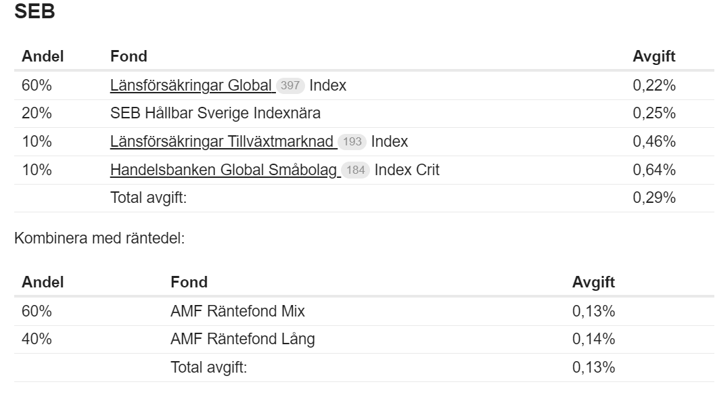Click the 0,14% fee value
Viewport: 715px width, 399px height.
pyautogui.click(x=593, y=339)
